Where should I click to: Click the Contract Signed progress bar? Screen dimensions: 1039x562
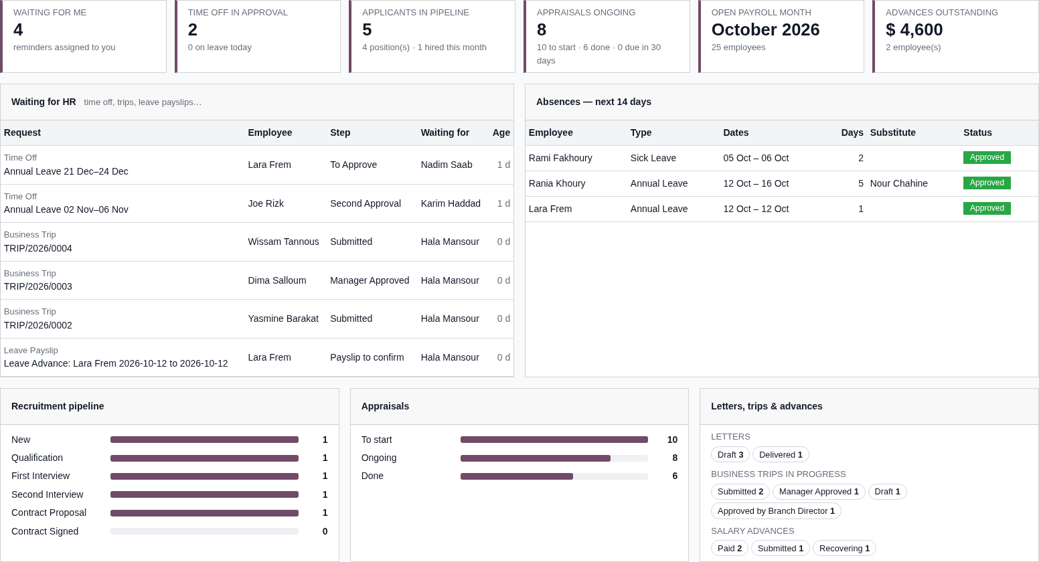click(204, 531)
